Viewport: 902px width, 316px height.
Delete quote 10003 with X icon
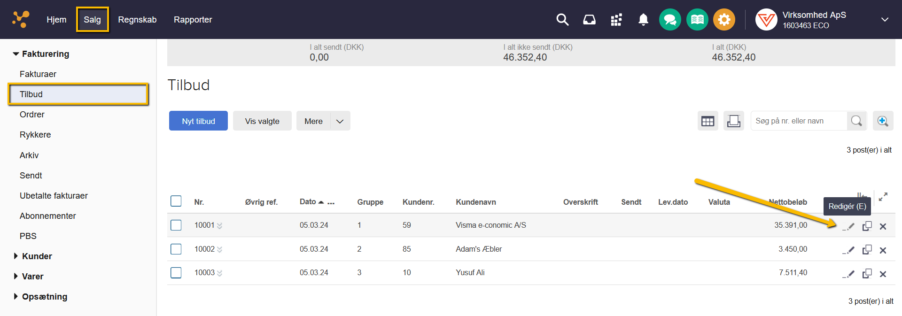(x=883, y=274)
